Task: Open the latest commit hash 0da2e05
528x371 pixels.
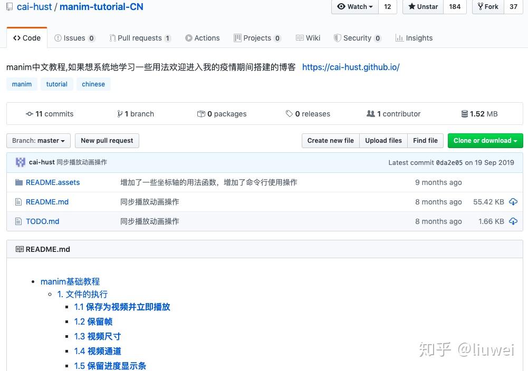Action: point(449,162)
